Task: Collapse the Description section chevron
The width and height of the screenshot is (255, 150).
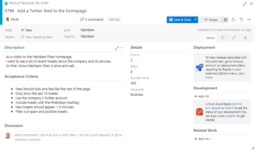Action: pyautogui.click(x=122, y=48)
